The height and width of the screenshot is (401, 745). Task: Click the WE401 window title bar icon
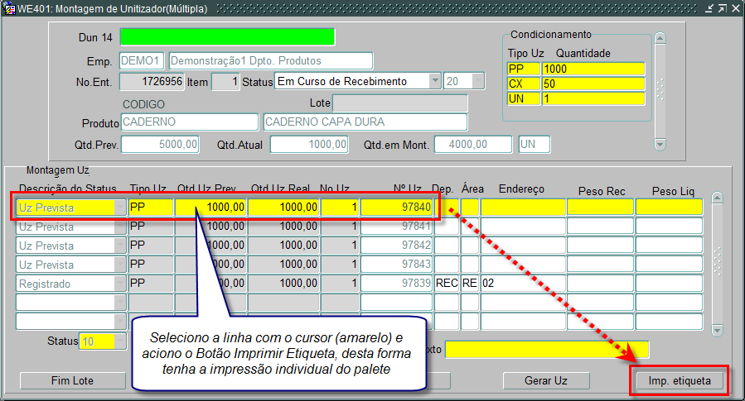pyautogui.click(x=9, y=8)
